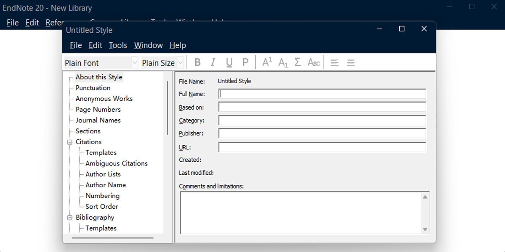Select Punctuation in the style tree
Screen dimensions: 505x252
coord(93,88)
